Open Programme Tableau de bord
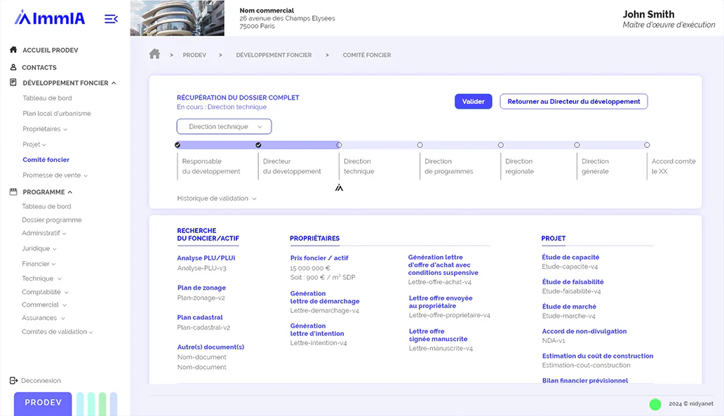 click(x=46, y=206)
